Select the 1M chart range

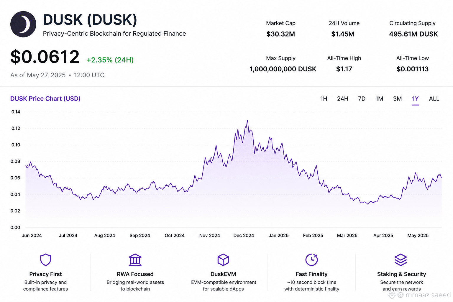pos(379,99)
